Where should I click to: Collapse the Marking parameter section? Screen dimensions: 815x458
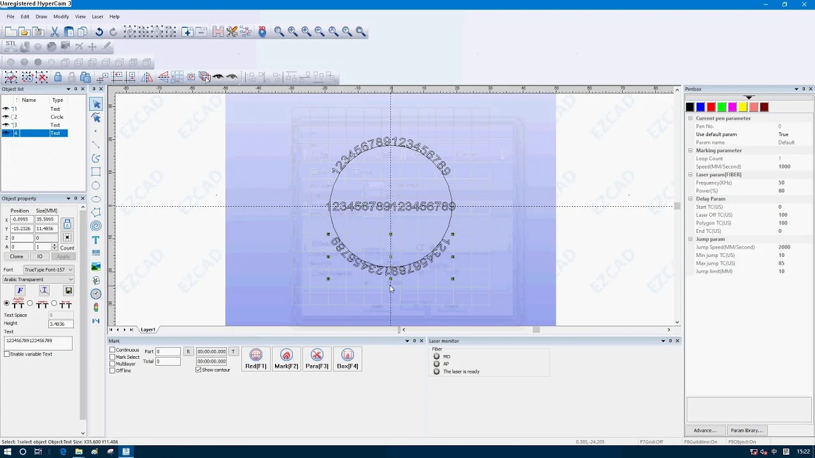pyautogui.click(x=690, y=151)
